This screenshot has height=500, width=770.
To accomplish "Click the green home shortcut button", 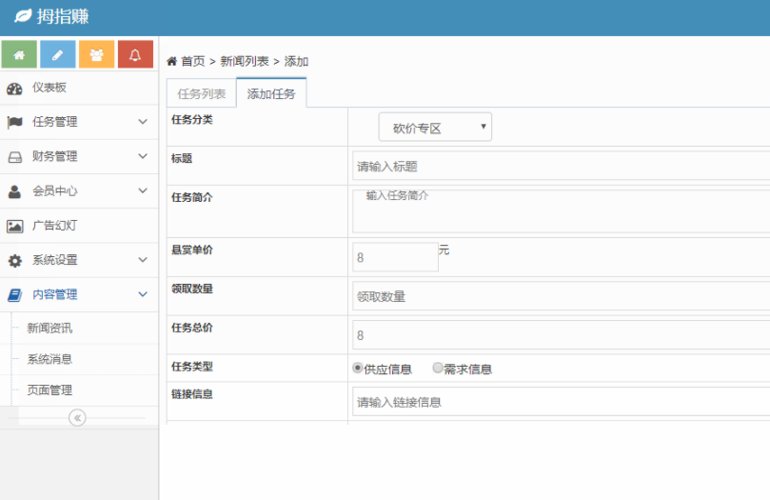I will coord(19,54).
